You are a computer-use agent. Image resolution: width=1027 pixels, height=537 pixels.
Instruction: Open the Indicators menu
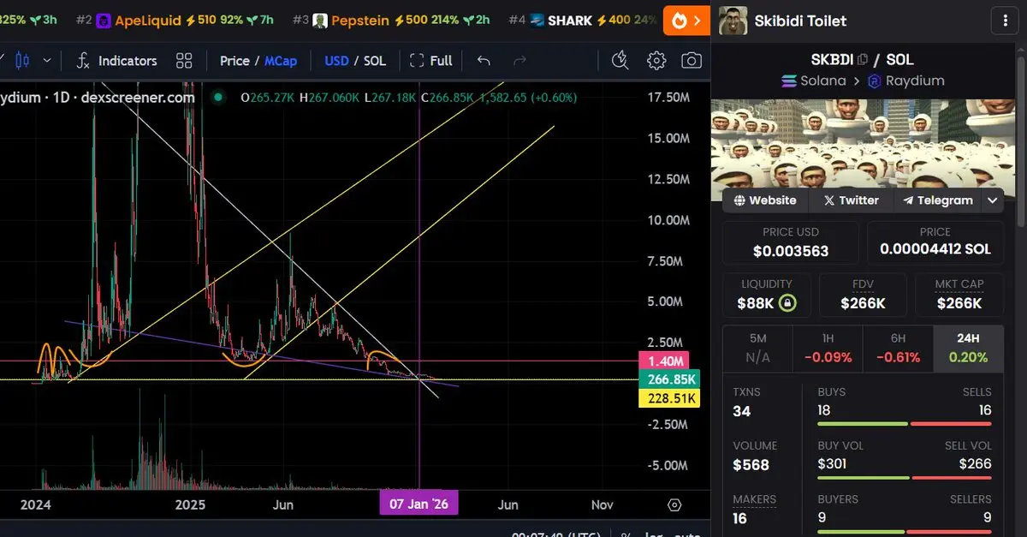coord(116,61)
